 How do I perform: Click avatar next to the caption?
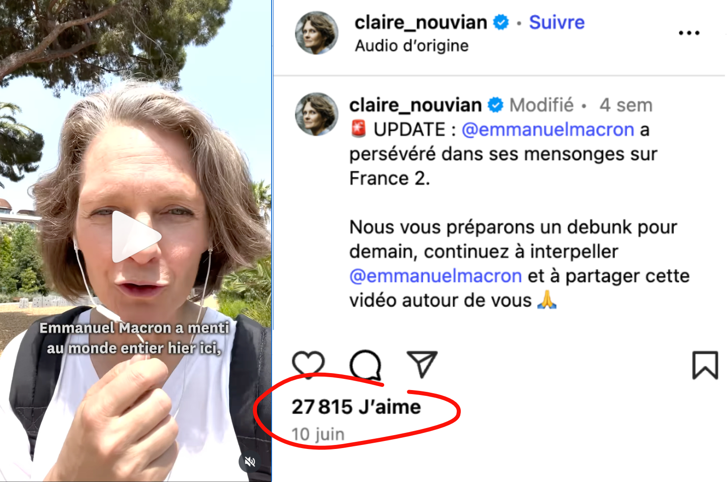[x=317, y=114]
